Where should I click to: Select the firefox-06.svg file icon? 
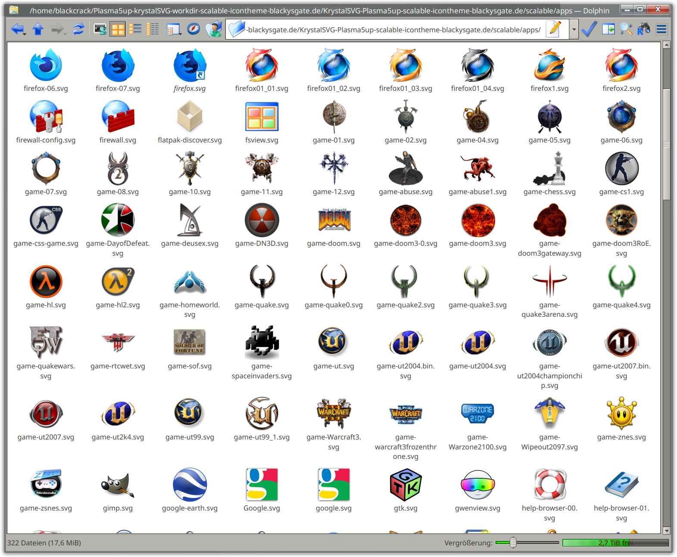point(46,65)
